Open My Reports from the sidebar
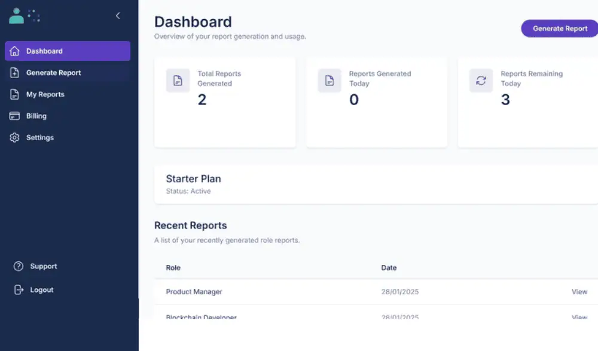The width and height of the screenshot is (598, 351). pyautogui.click(x=45, y=94)
